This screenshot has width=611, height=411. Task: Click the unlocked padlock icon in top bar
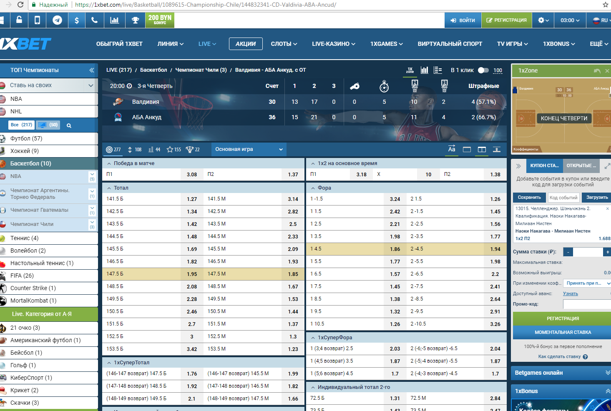click(x=19, y=20)
